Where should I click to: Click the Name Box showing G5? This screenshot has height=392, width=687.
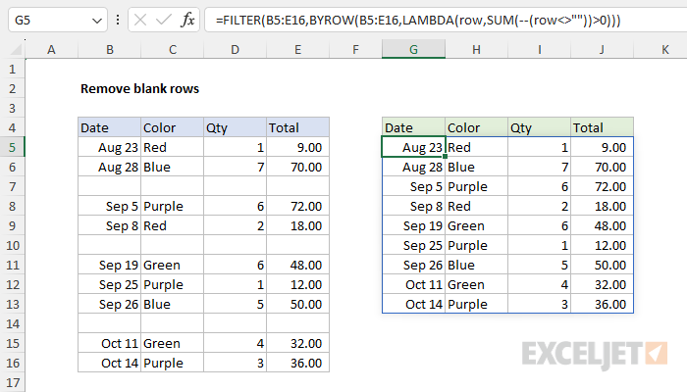coord(57,20)
